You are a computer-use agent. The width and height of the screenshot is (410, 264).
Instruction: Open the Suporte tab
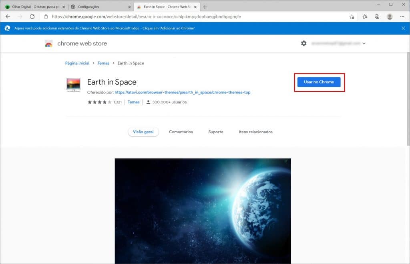[216, 132]
